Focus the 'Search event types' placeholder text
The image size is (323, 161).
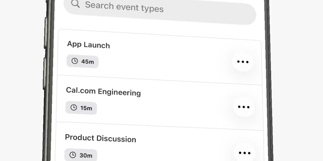(x=124, y=7)
